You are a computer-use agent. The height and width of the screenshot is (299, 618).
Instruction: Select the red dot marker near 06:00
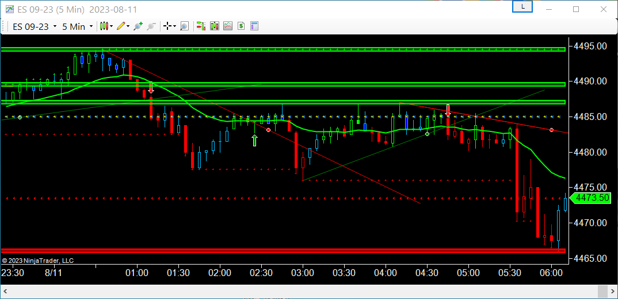pos(551,130)
